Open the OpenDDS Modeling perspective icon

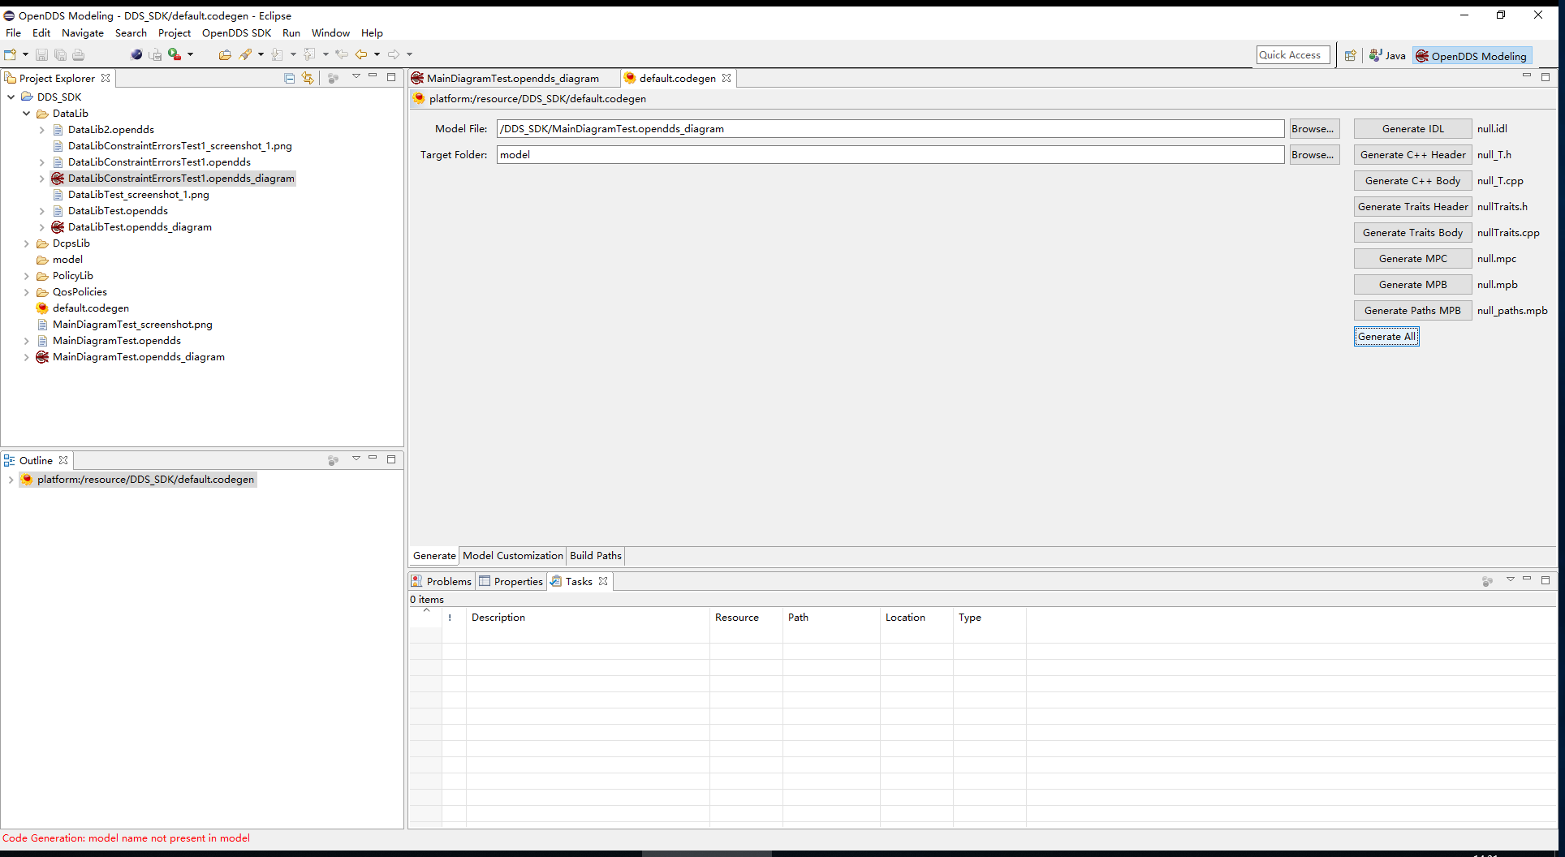click(1471, 55)
